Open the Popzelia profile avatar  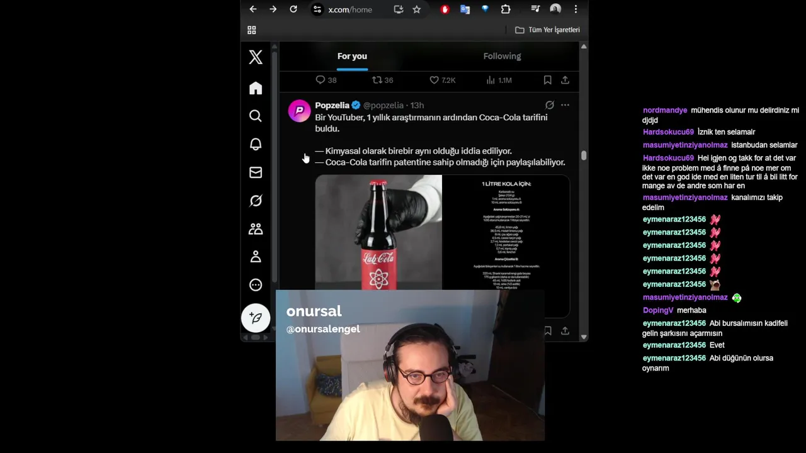tap(299, 111)
